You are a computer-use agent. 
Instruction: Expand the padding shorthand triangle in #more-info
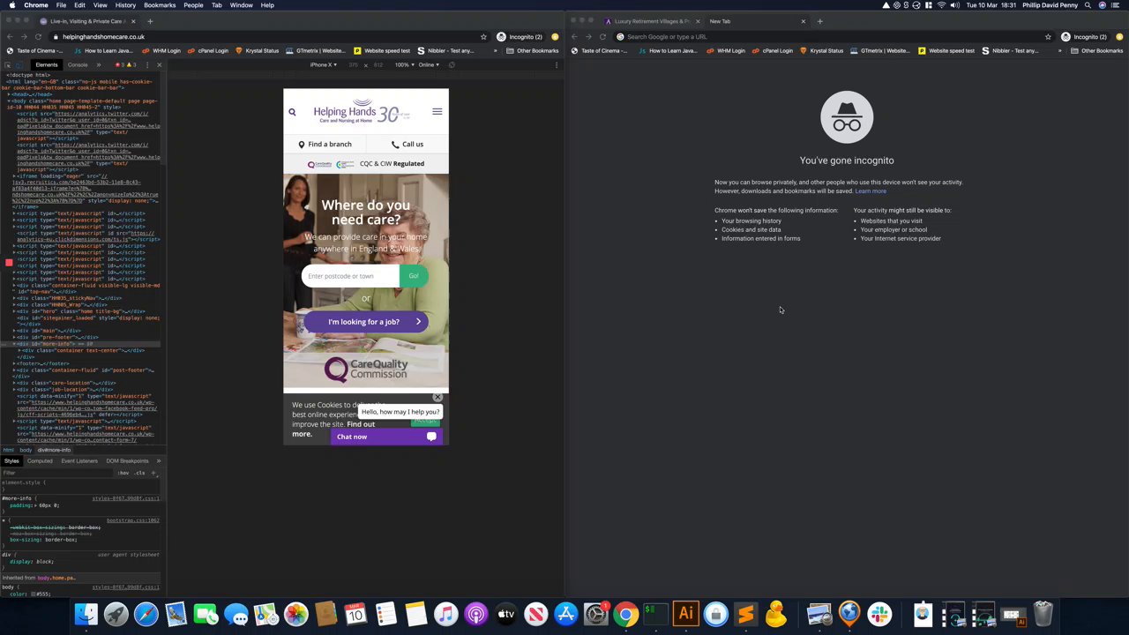35,505
